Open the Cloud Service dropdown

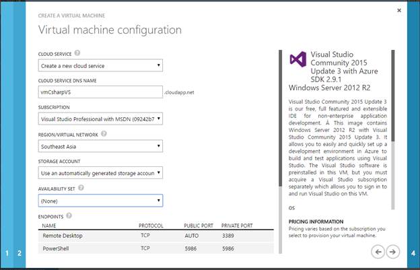pyautogui.click(x=100, y=65)
